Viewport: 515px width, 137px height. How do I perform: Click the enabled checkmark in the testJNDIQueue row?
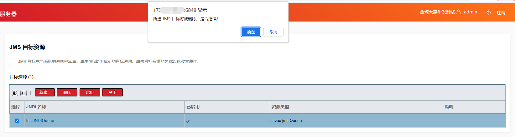(x=188, y=121)
